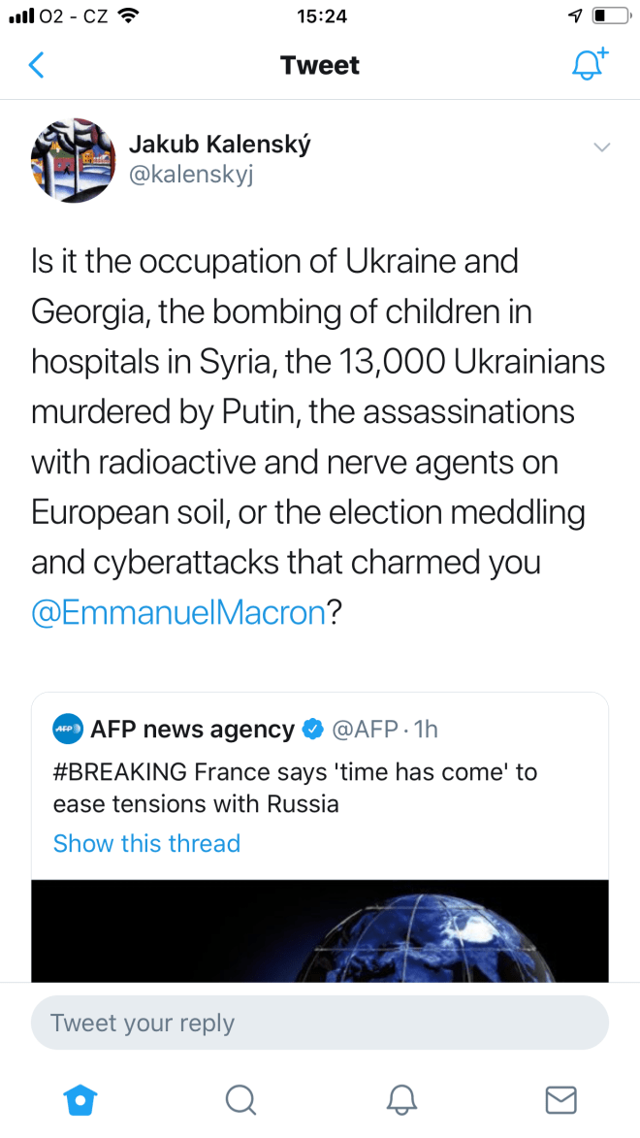Tap the AFP verified badge
This screenshot has width=640, height=1138.
[x=313, y=729]
